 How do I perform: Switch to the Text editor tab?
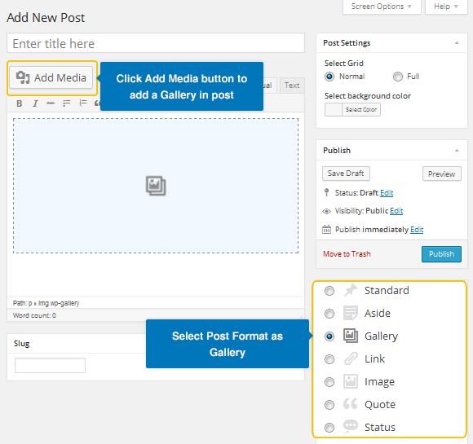(292, 86)
